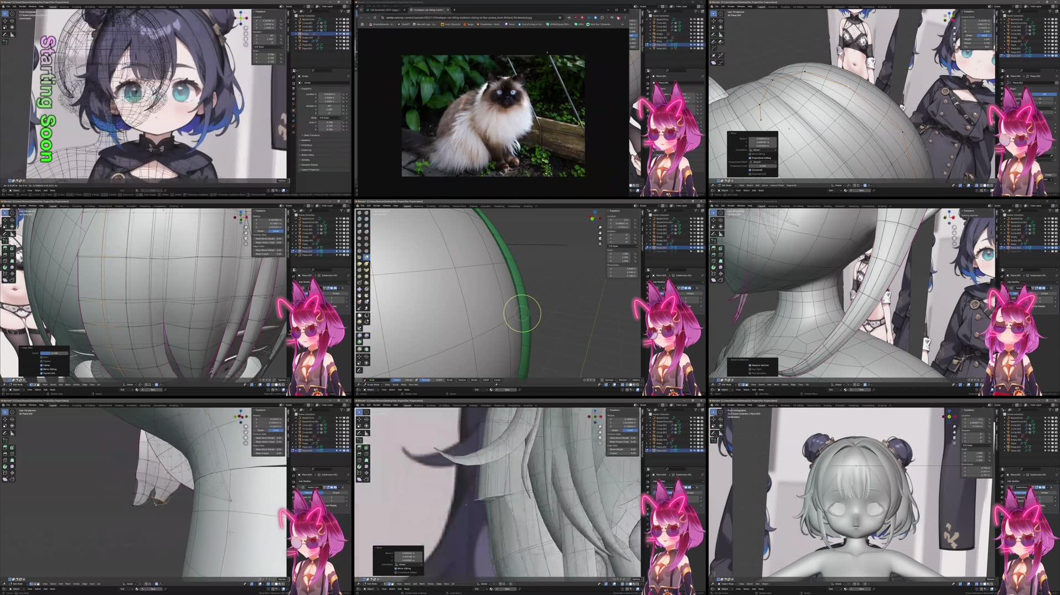
Task: Choose the Snake Hook brush in center sculpt window
Action: [366, 263]
